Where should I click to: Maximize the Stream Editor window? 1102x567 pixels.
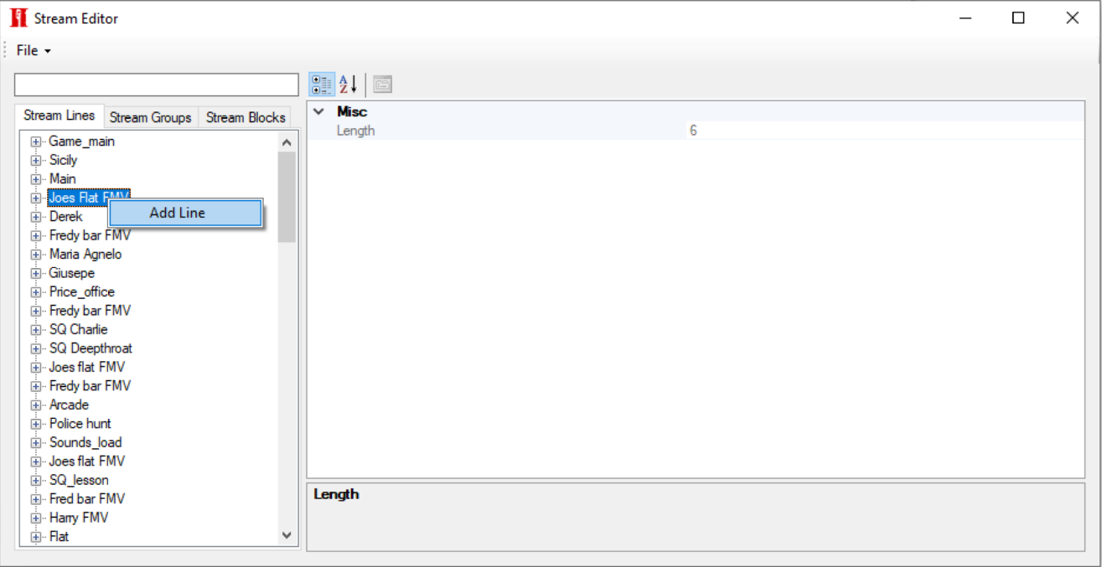pos(1018,18)
